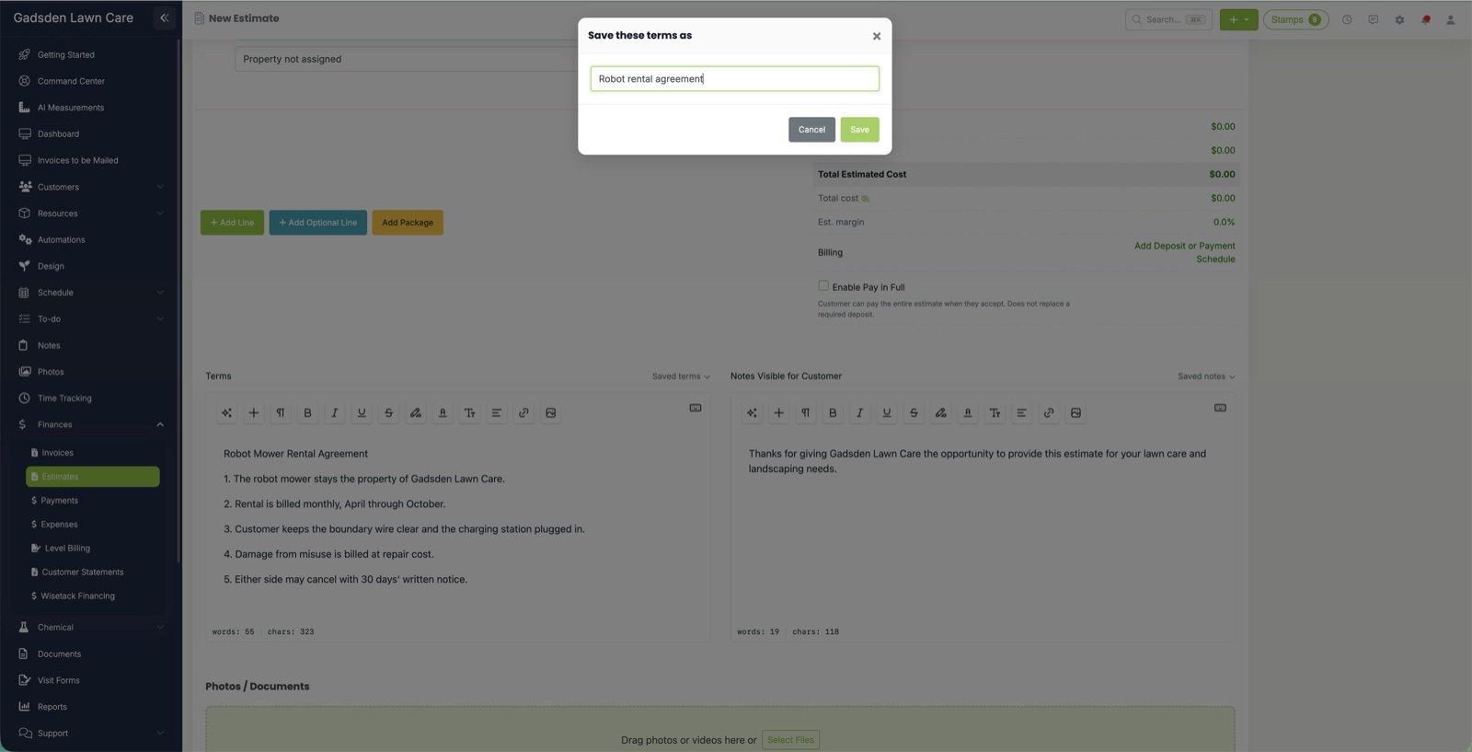Click the Add Package button
This screenshot has height=752, width=1472.
[x=408, y=223]
